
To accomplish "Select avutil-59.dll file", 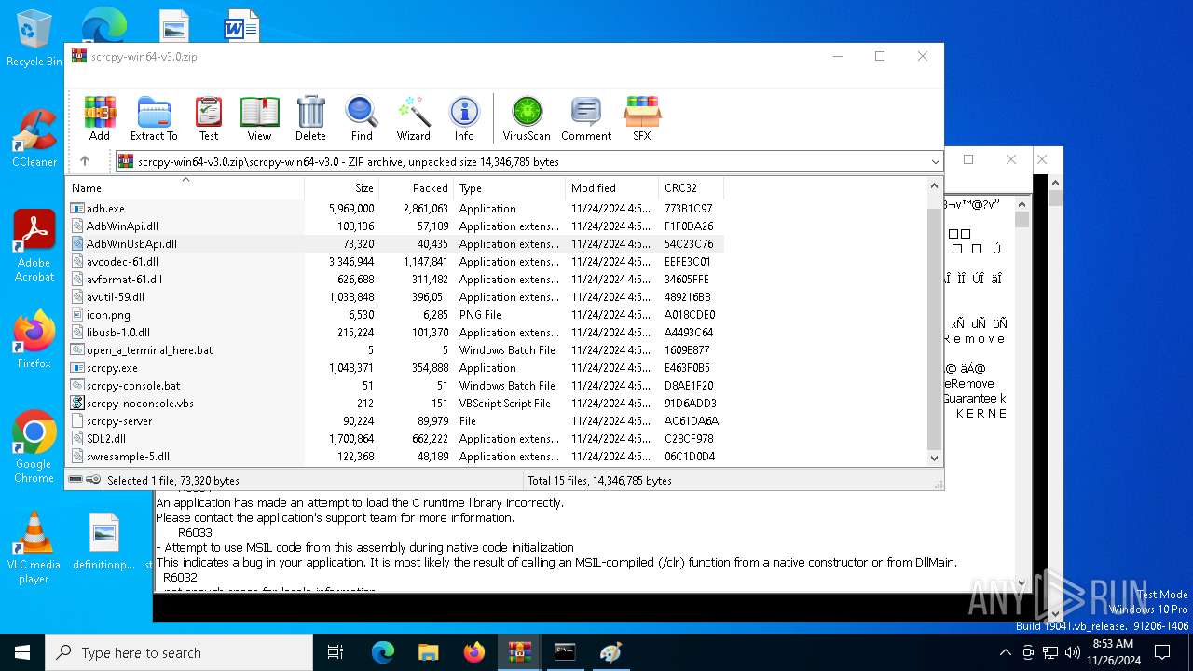I will tap(395, 297).
